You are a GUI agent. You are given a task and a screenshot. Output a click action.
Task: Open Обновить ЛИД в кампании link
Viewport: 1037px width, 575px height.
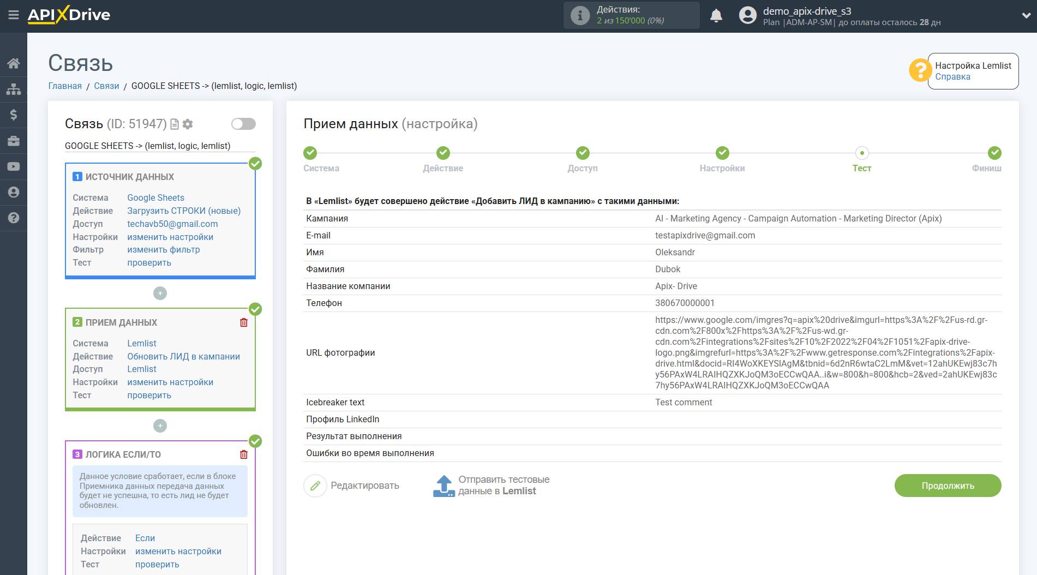point(183,356)
